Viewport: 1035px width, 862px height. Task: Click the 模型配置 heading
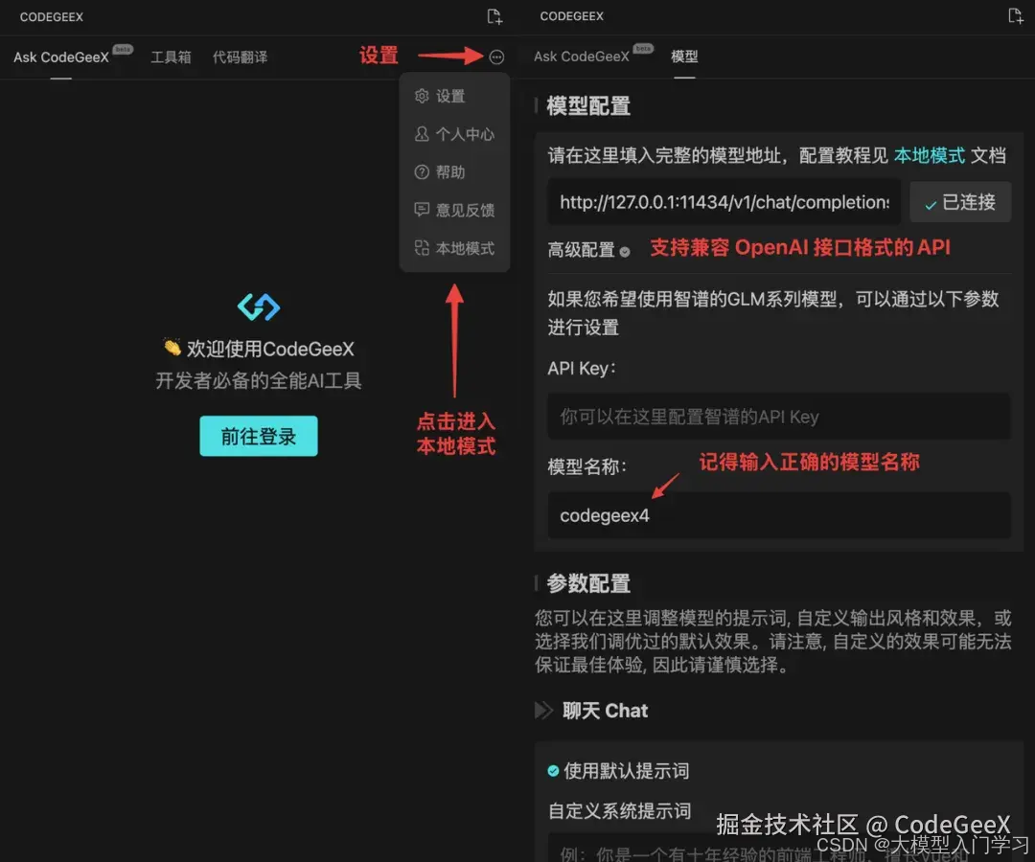[588, 106]
